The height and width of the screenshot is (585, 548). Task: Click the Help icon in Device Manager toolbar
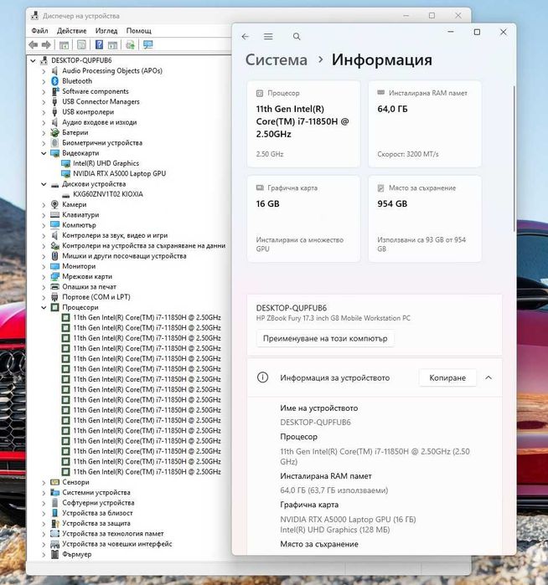tap(99, 45)
